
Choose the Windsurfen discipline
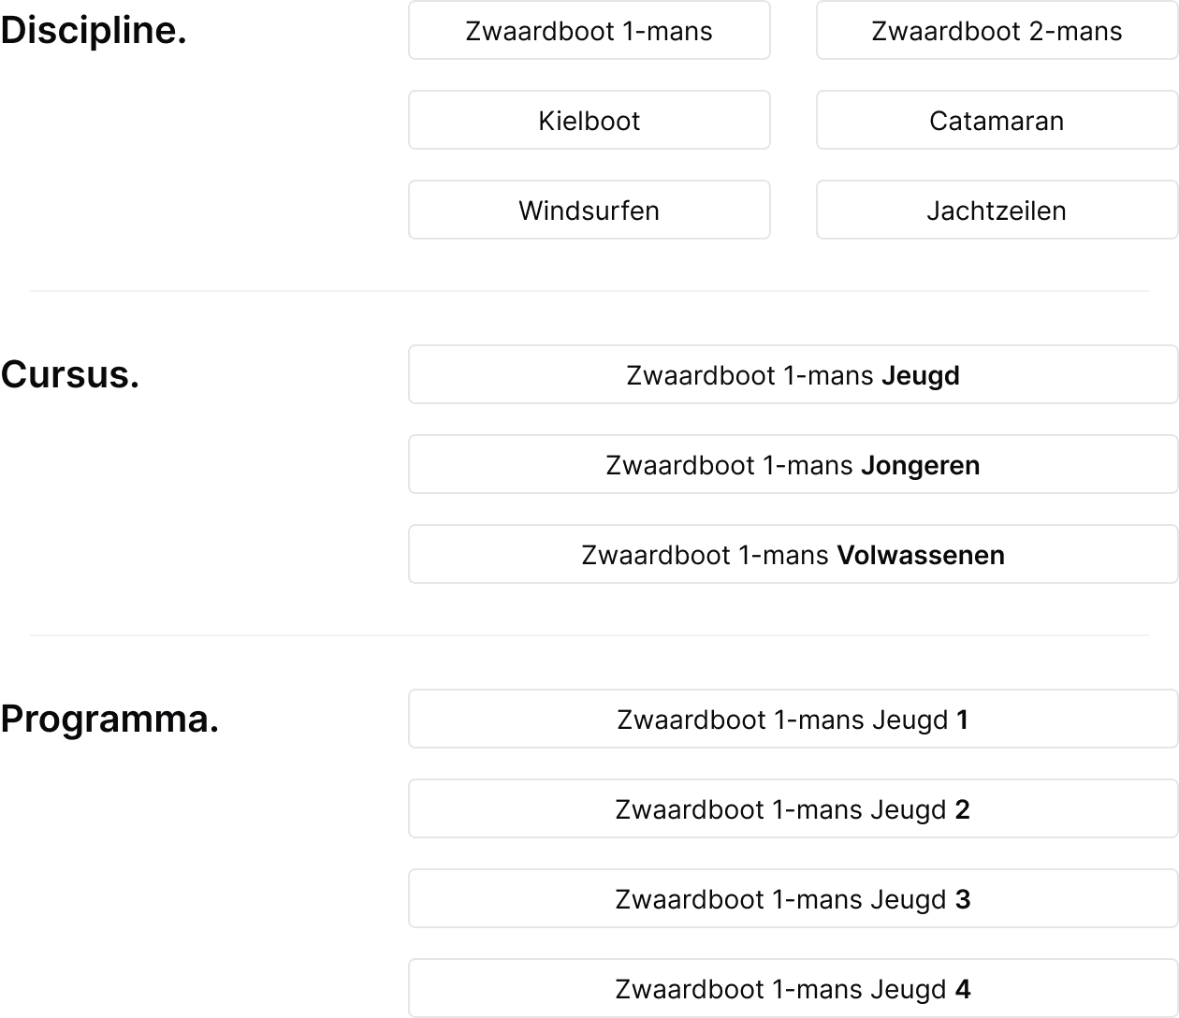(x=589, y=211)
